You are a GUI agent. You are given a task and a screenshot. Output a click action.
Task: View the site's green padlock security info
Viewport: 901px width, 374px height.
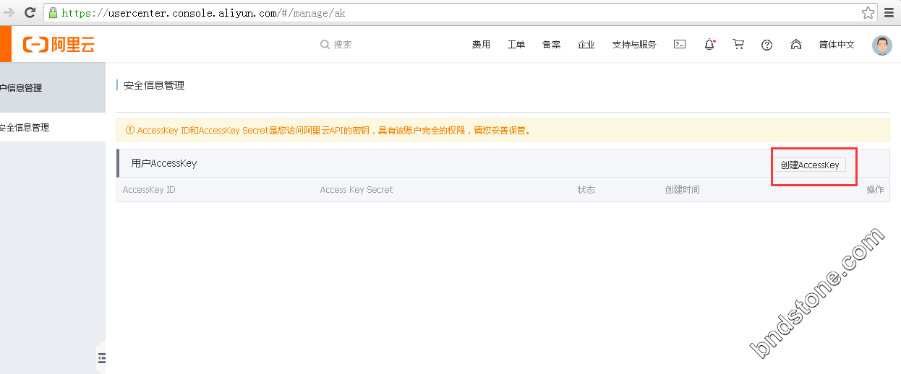click(52, 12)
